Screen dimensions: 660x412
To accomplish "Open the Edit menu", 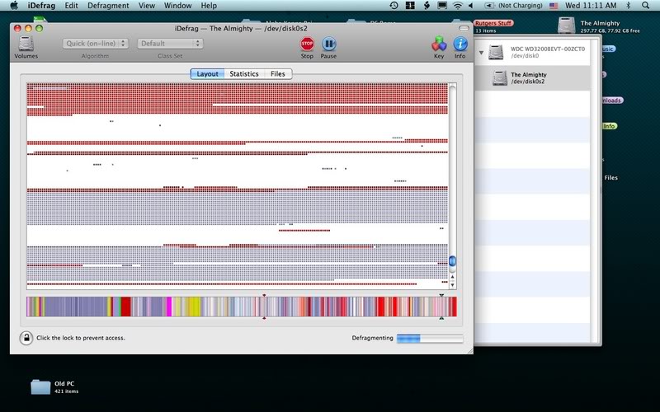I will 71,6.
